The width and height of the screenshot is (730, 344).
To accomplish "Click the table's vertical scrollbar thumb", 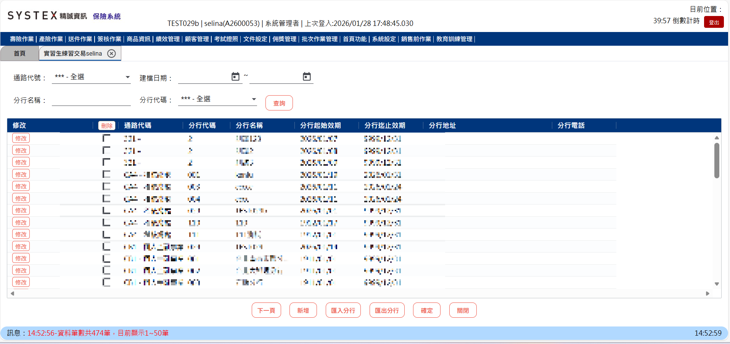I will [717, 160].
